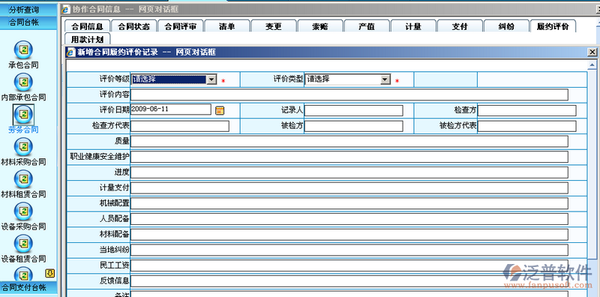Open the 材料采购合同 sidebar icon
This screenshot has width=600, height=297.
pyautogui.click(x=23, y=146)
